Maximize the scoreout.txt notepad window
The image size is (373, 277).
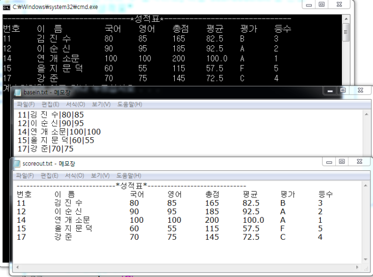pos(342,162)
